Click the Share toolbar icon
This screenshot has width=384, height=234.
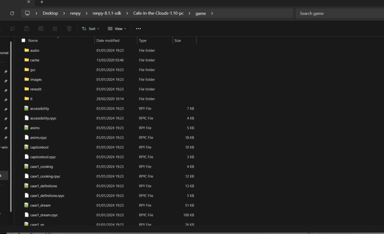coord(55,28)
